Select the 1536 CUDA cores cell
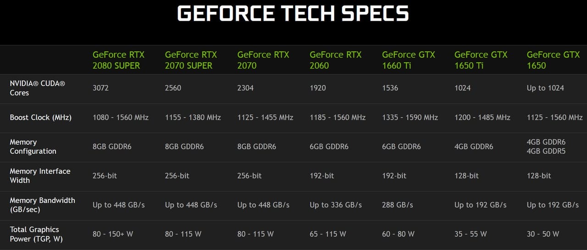 [x=390, y=88]
